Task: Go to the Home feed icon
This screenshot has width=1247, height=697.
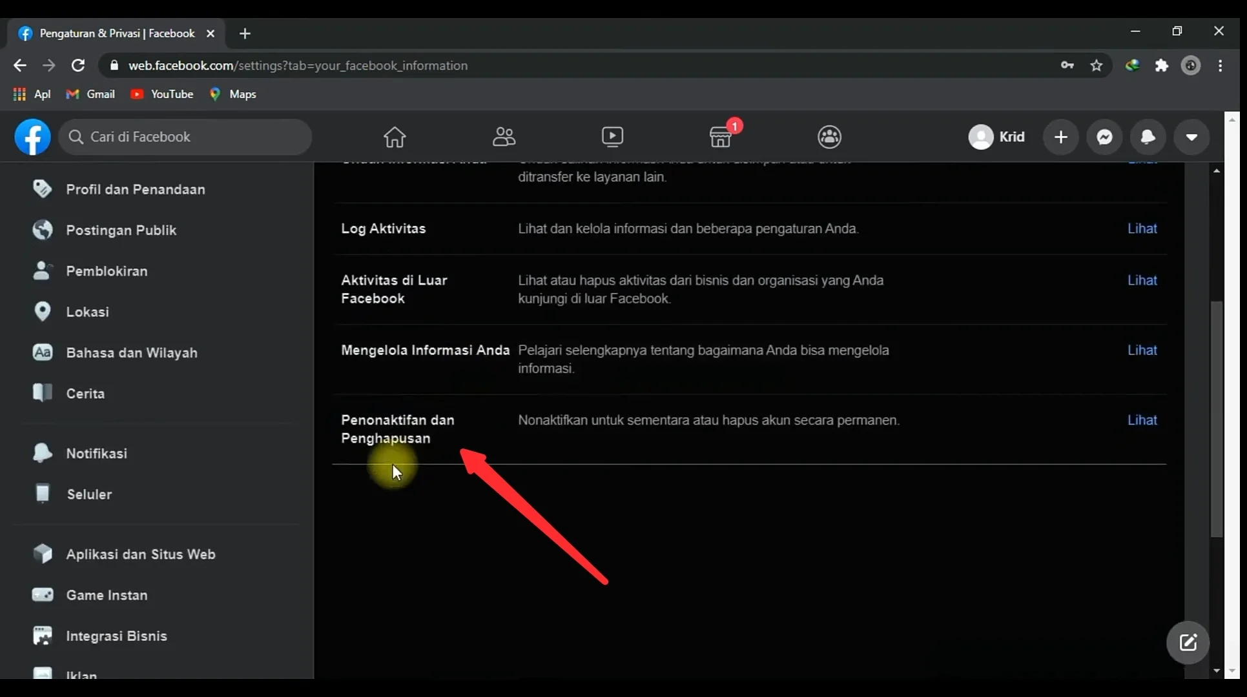Action: (x=395, y=137)
